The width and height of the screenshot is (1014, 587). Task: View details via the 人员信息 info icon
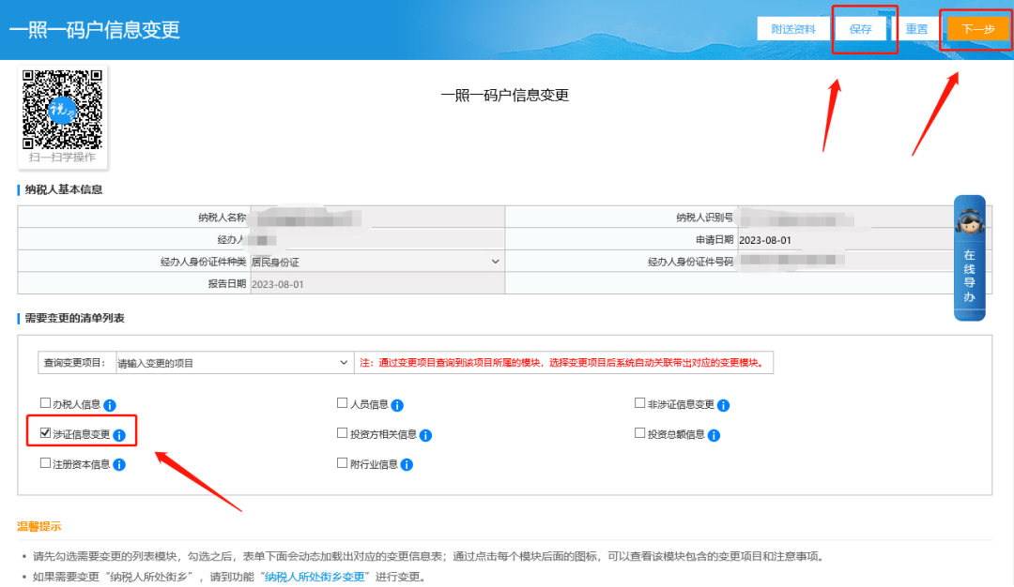tap(397, 403)
